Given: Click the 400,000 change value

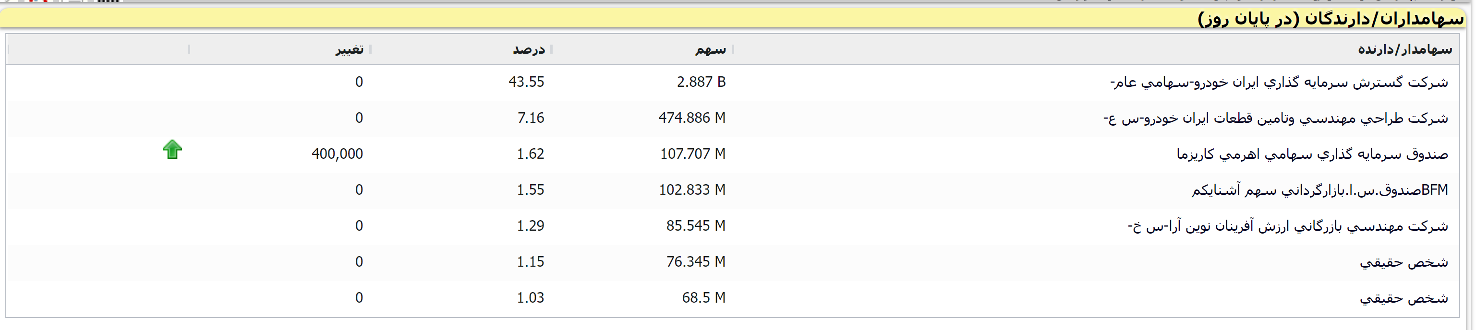Looking at the screenshot, I should (x=337, y=154).
